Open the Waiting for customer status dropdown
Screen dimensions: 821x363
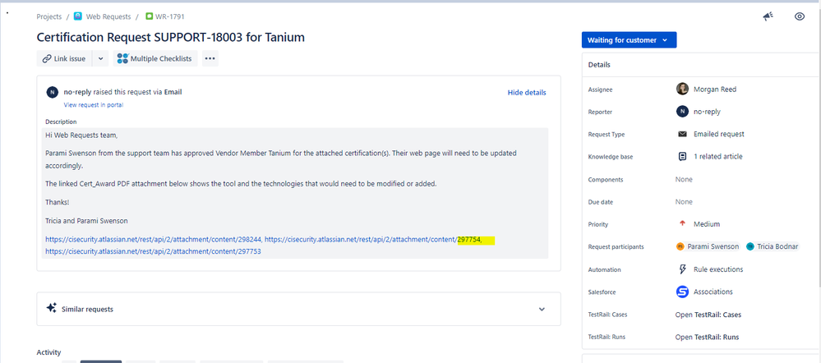click(629, 40)
